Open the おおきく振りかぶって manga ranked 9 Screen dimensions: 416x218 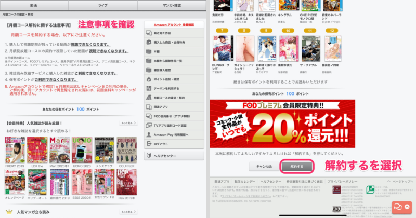(267, 48)
